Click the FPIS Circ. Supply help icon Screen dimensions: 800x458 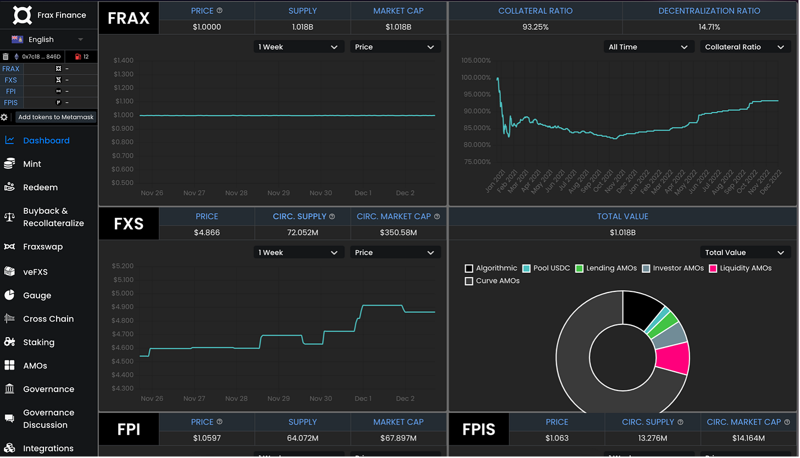[680, 422]
